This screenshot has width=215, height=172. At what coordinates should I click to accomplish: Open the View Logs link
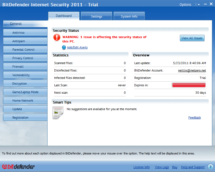pos(162,167)
